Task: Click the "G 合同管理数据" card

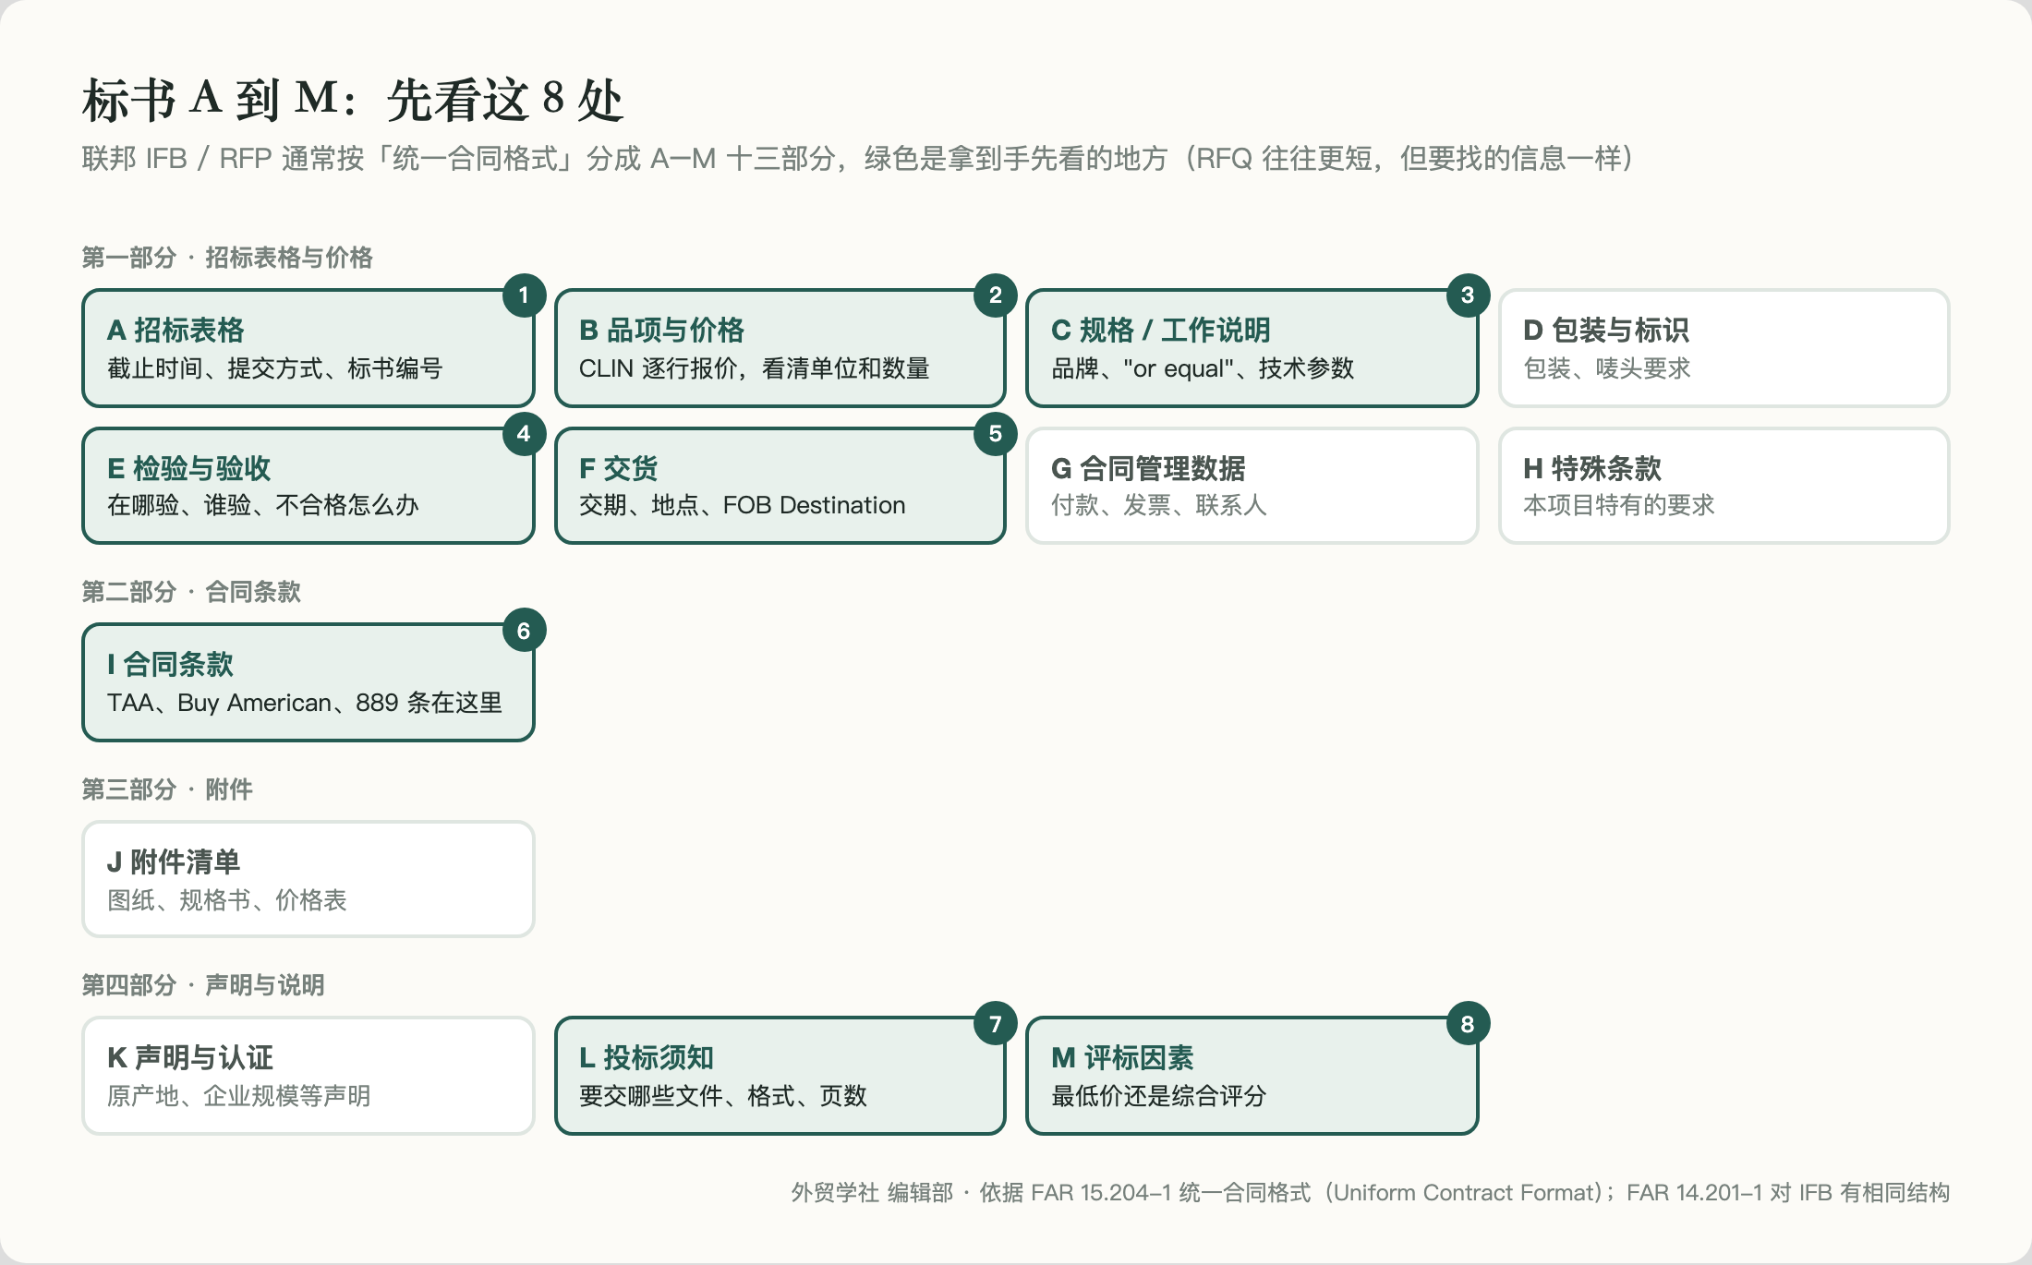Action: (1252, 486)
